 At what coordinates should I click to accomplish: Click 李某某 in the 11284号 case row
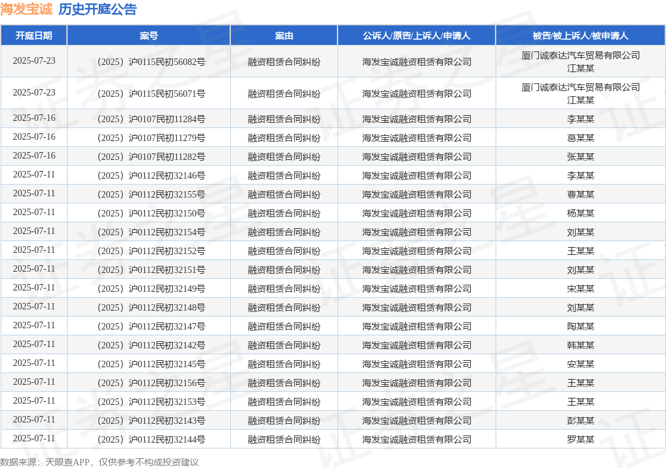tap(581, 120)
